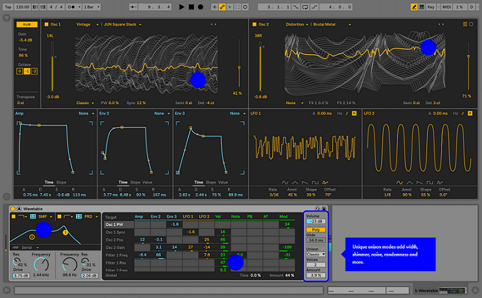Click the LFO 1 note sync icon
This screenshot has width=482, height=298.
click(x=347, y=114)
